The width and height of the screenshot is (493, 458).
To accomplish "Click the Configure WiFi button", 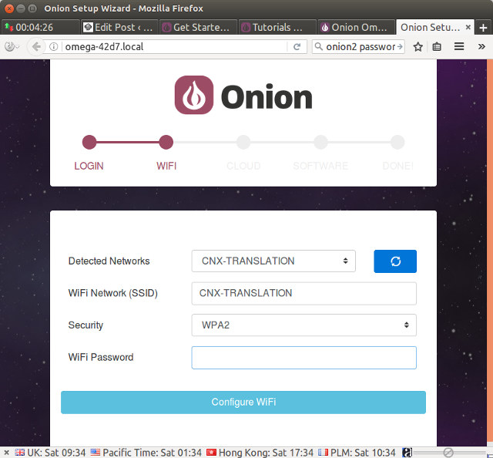I will tap(243, 402).
